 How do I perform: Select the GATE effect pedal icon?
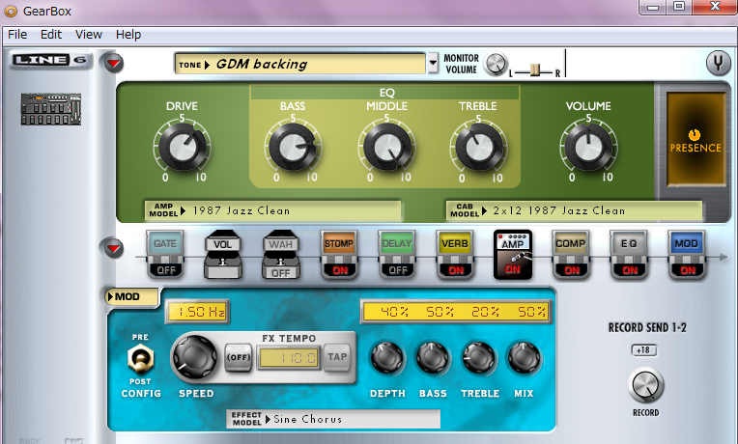[165, 243]
